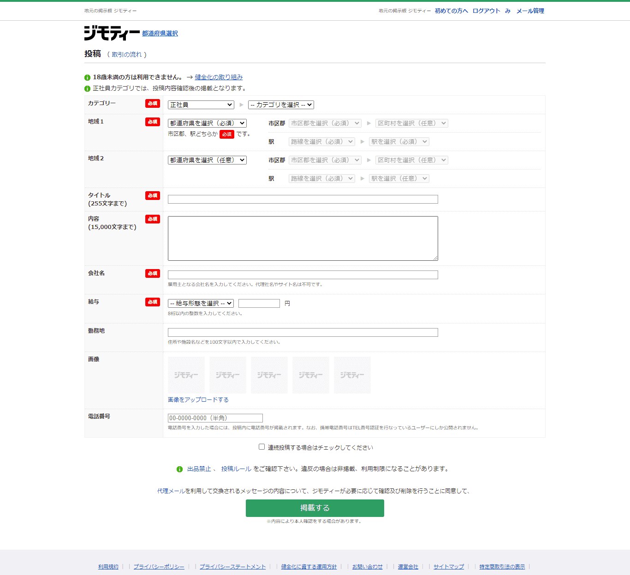Click 画像をアップロードする link
This screenshot has width=630, height=575.
coord(198,400)
